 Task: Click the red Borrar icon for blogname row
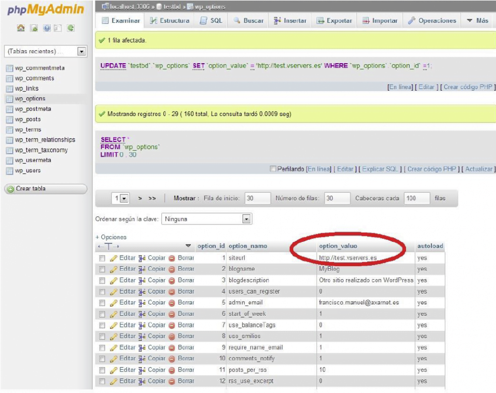pyautogui.click(x=172, y=269)
